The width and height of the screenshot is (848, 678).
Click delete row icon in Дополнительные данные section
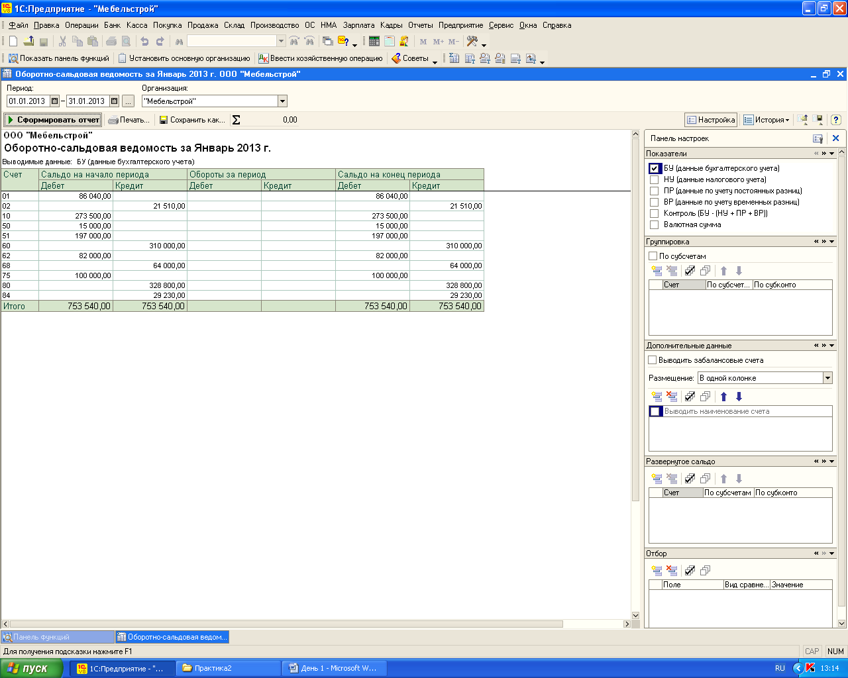(672, 397)
